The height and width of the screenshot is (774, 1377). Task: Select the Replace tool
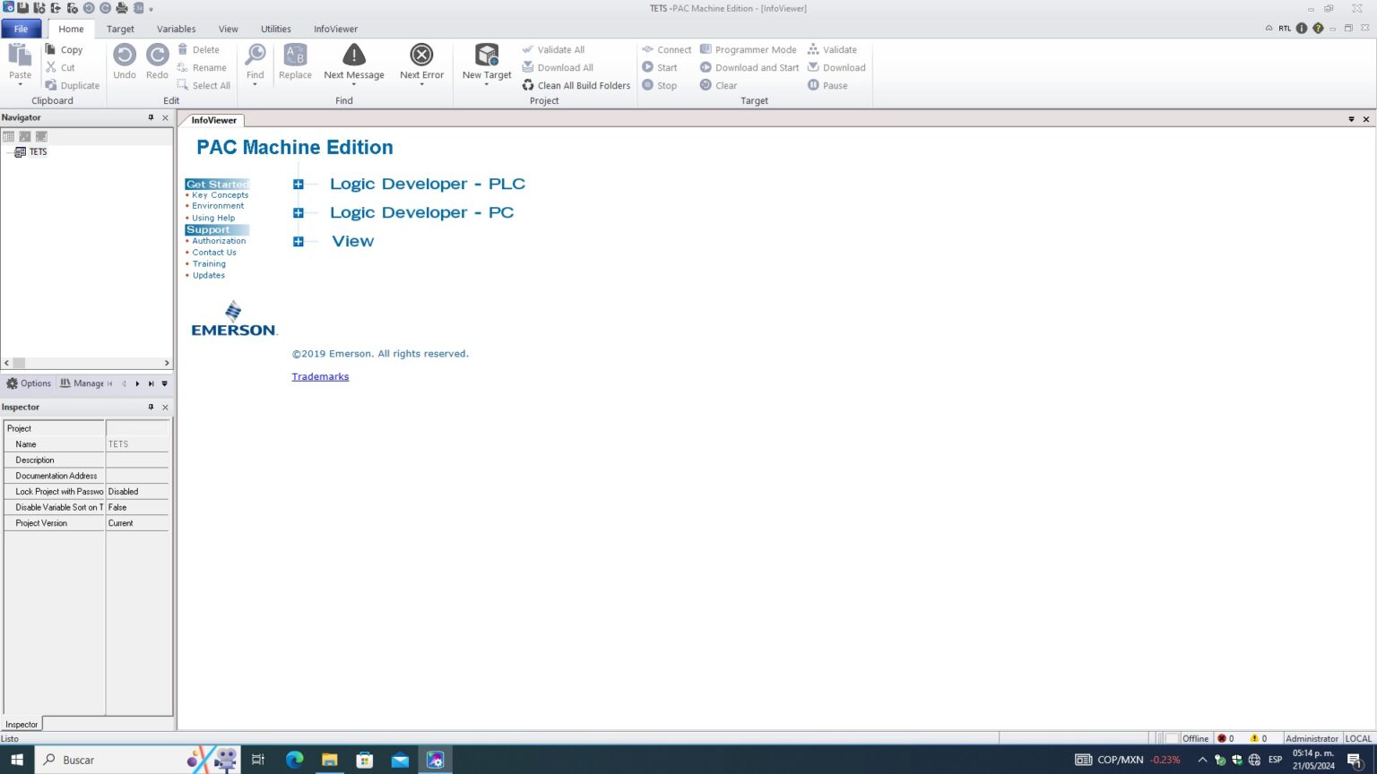(295, 63)
